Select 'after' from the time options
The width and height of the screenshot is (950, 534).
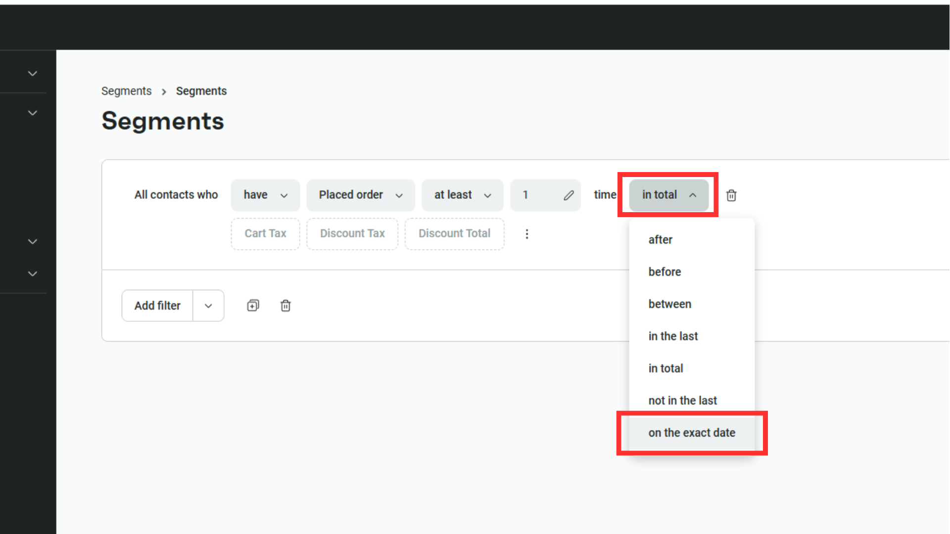tap(661, 240)
